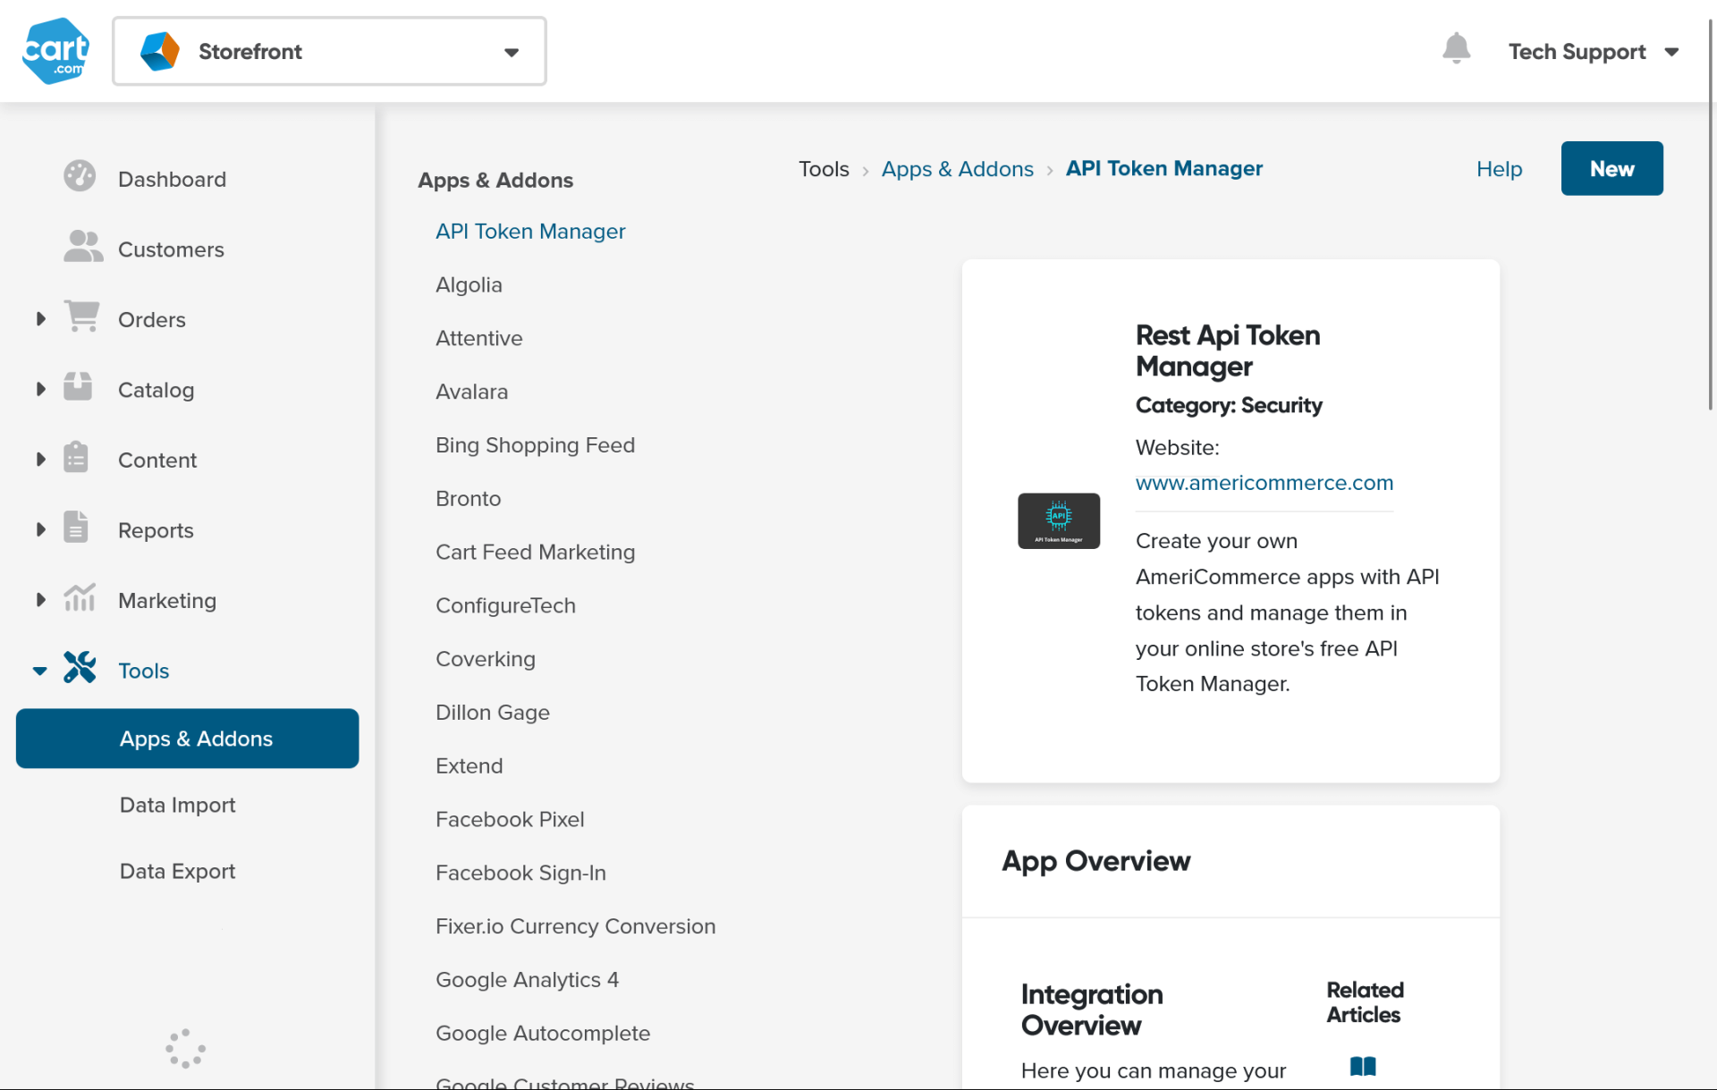Open the Customers section
Image resolution: width=1717 pixels, height=1090 pixels.
[171, 249]
